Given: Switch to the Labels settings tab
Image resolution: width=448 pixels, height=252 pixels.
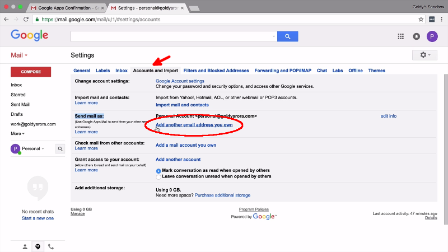Looking at the screenshot, I should tap(103, 71).
